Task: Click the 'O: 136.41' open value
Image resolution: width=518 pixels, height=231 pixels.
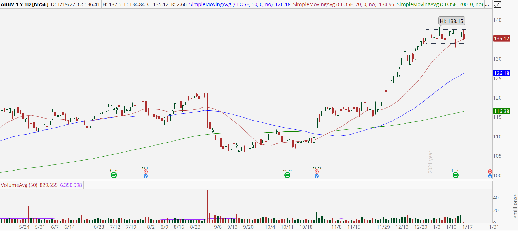Action: [x=89, y=4]
